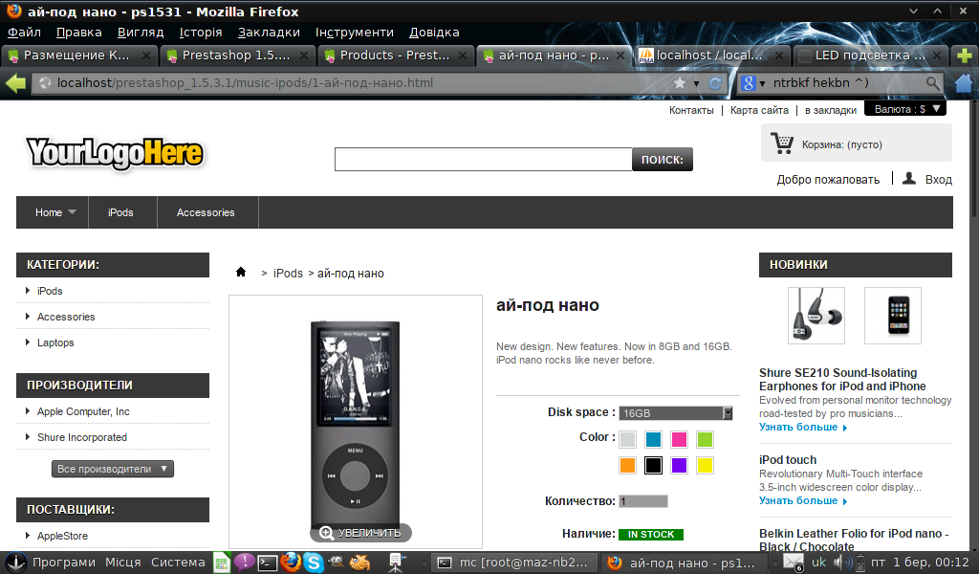979x574 pixels.
Task: Select the light gray color swatch
Action: (x=627, y=440)
